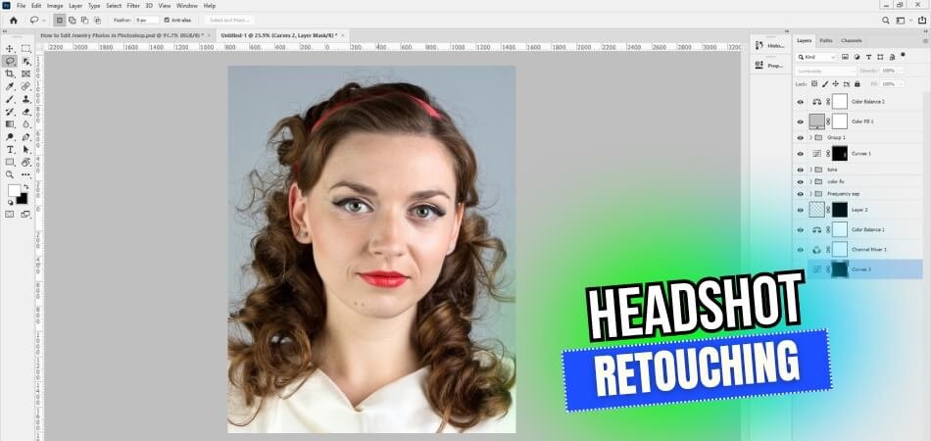Hide the Group 1 folder
This screenshot has width=931, height=441.
800,137
